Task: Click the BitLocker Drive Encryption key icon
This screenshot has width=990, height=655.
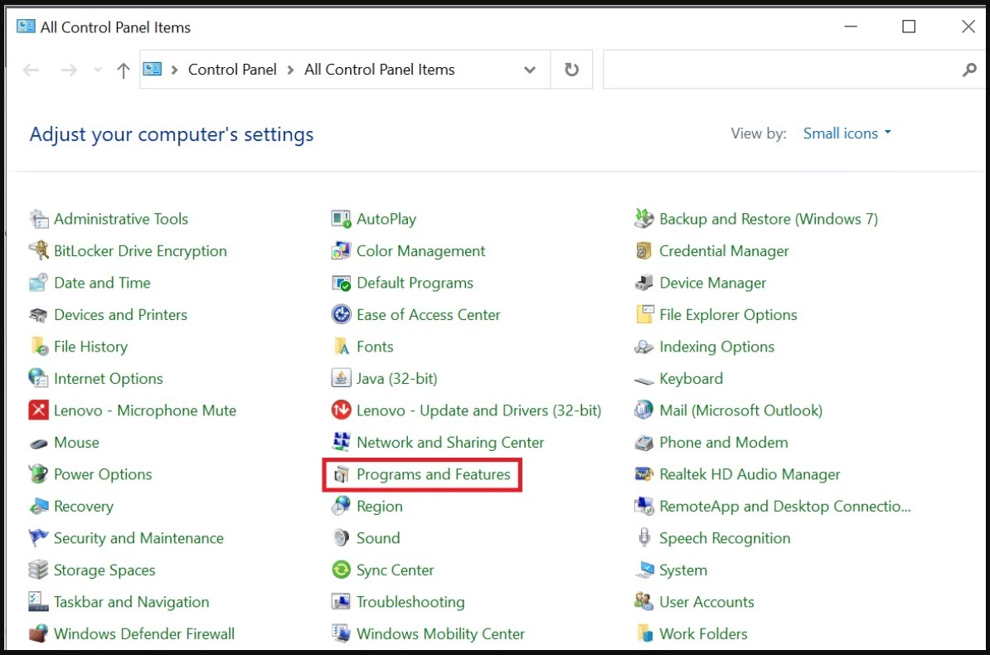Action: tap(38, 250)
